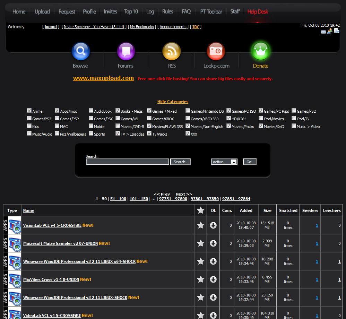Open the Announcements link

click(x=173, y=27)
